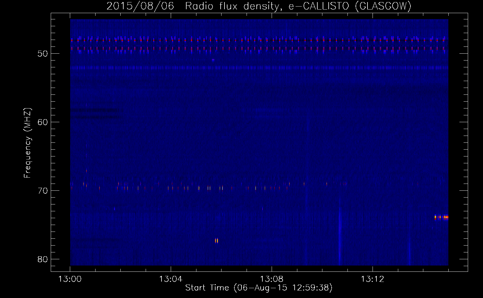The width and height of the screenshot is (483, 298).
Task: Click the 13:00 time tick label
Action: pyautogui.click(x=70, y=279)
